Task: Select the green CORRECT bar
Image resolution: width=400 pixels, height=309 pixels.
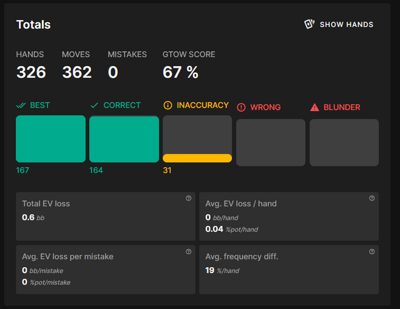Action: pyautogui.click(x=124, y=139)
